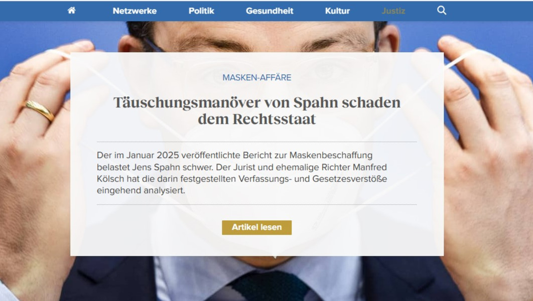The height and width of the screenshot is (301, 533).
Task: Go to the Politik section
Action: point(201,11)
